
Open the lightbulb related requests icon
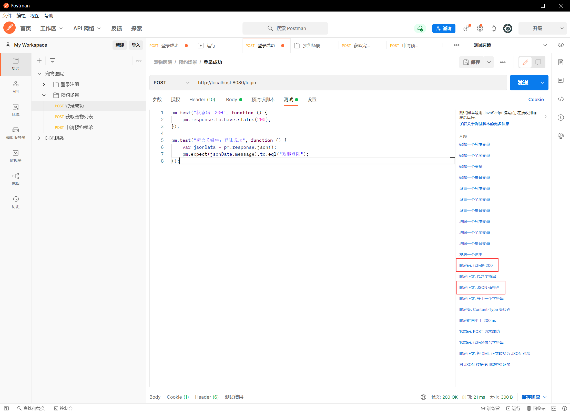click(561, 136)
